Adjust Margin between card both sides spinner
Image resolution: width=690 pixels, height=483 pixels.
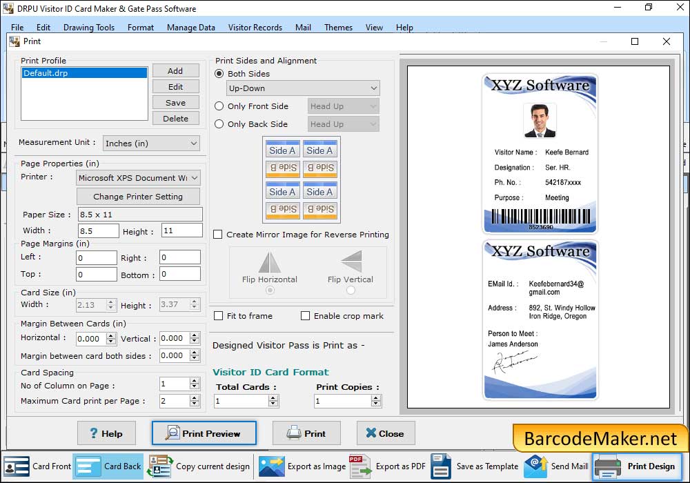point(195,355)
